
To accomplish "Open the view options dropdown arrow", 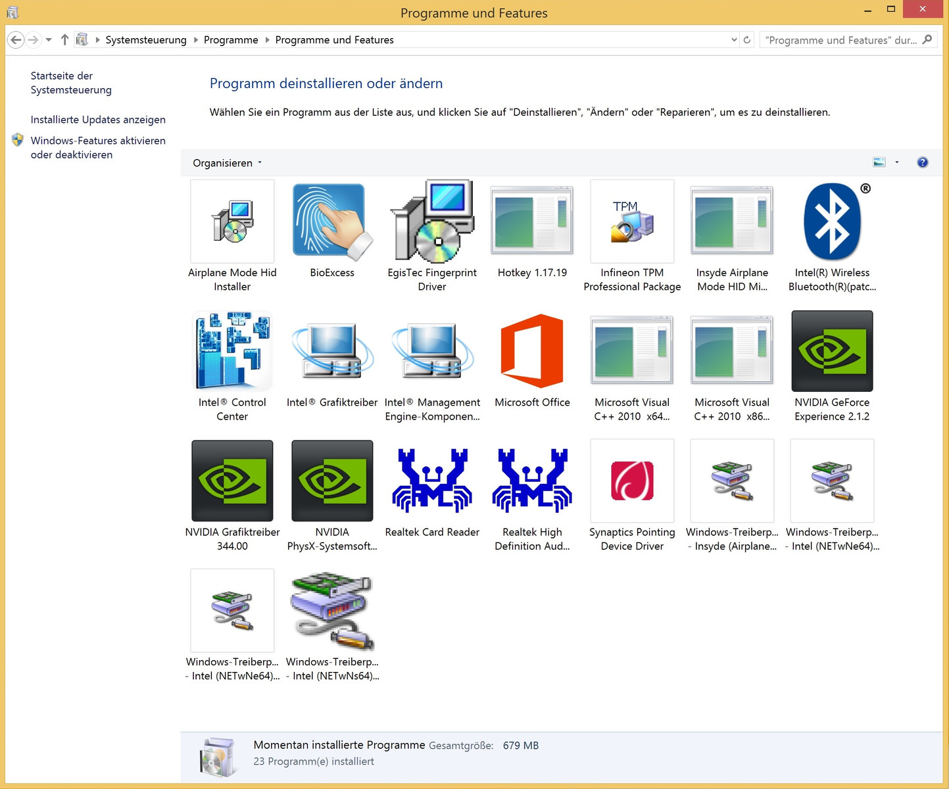I will (897, 162).
